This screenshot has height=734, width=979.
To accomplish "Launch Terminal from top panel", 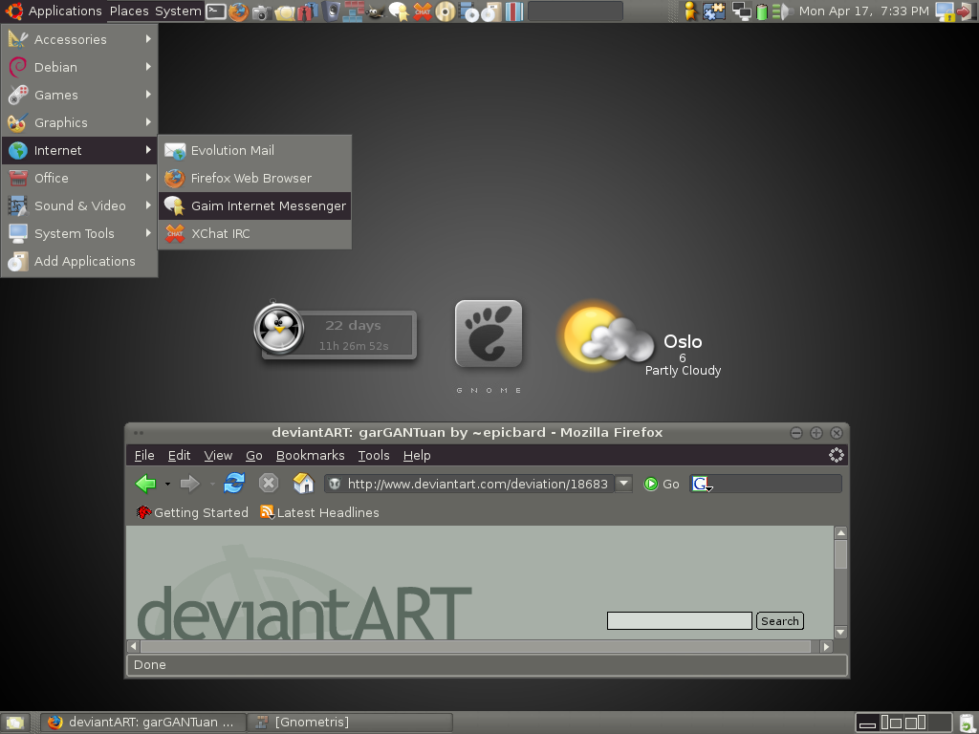I will pos(216,11).
